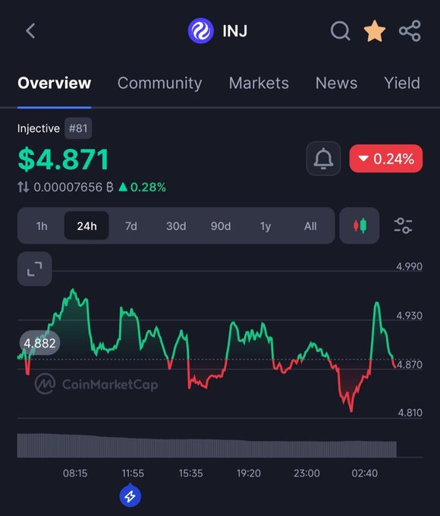Open chart settings sliders icon

(x=403, y=226)
